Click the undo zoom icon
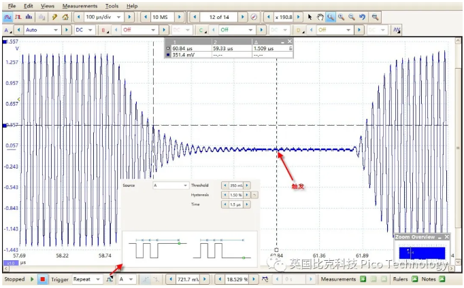The height and width of the screenshot is (288, 464). click(363, 16)
